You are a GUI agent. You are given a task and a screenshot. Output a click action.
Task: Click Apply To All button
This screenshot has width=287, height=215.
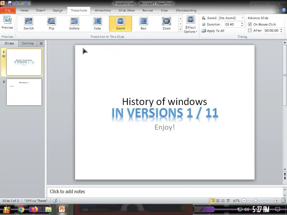coord(213,31)
